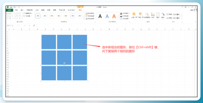Open the shape styles dialog launcher
Screen dimensions: 203x103
(x=95, y=22)
